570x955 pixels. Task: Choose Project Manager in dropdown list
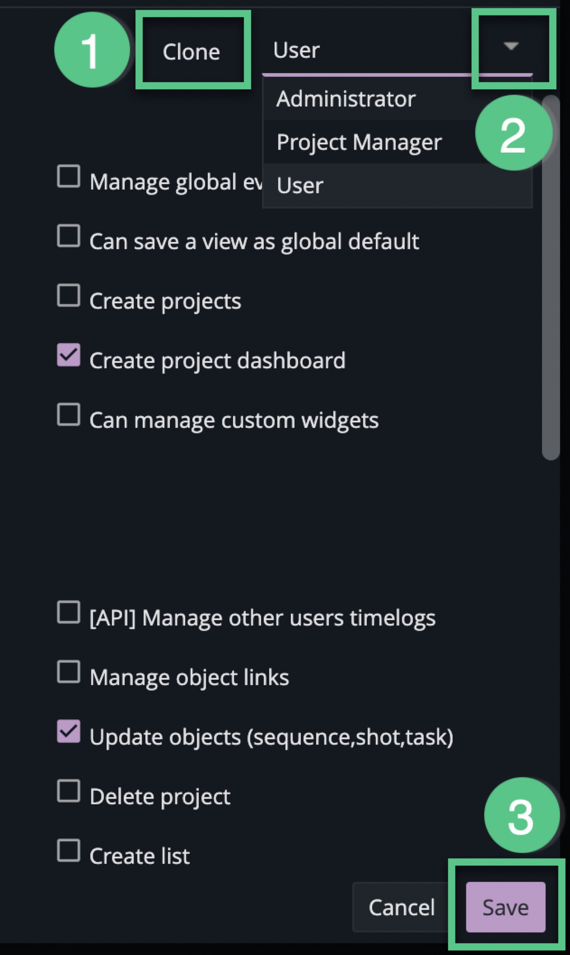(359, 142)
